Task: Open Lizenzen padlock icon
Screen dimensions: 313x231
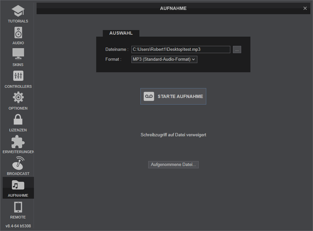Action: [x=18, y=119]
